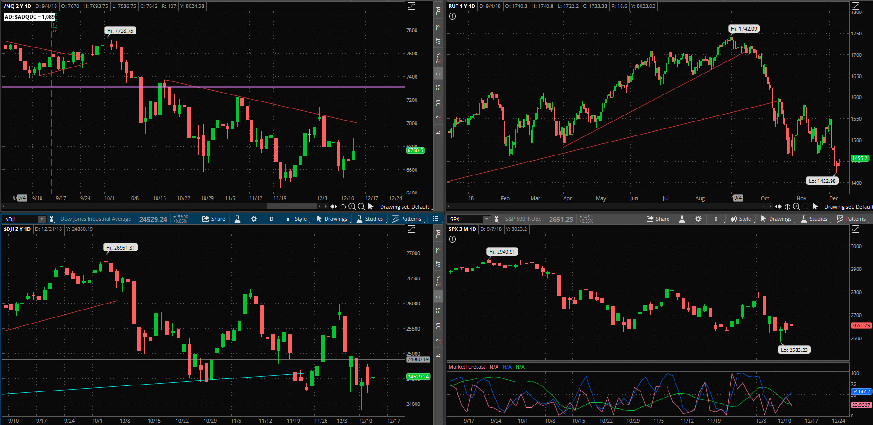
Task: Click Drawing set: Default under /NQ chart
Action: tap(404, 207)
